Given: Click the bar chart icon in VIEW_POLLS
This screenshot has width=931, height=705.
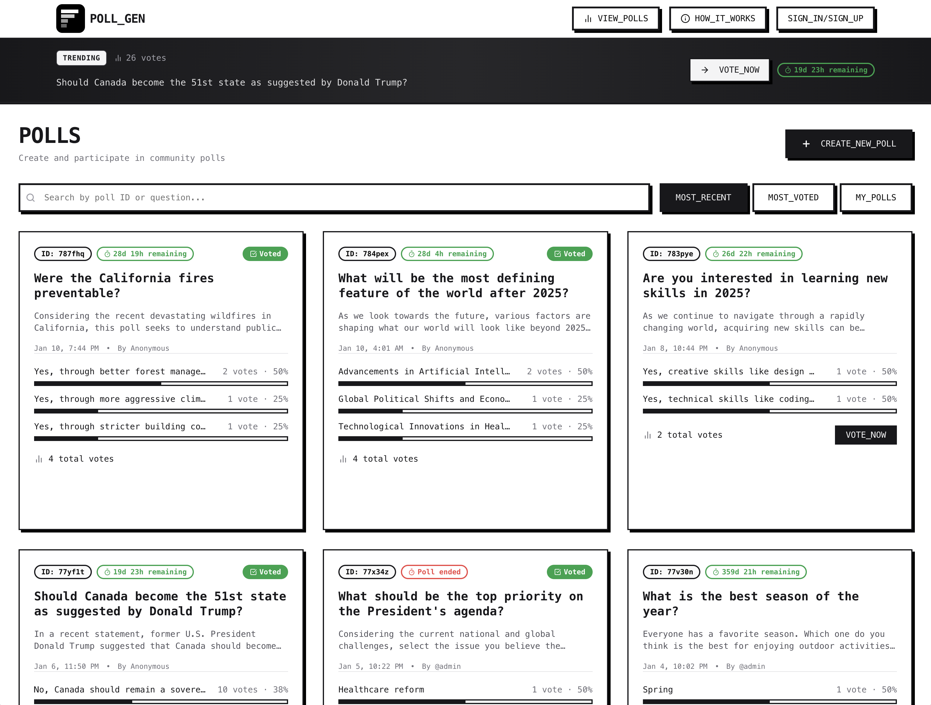Looking at the screenshot, I should pos(588,19).
